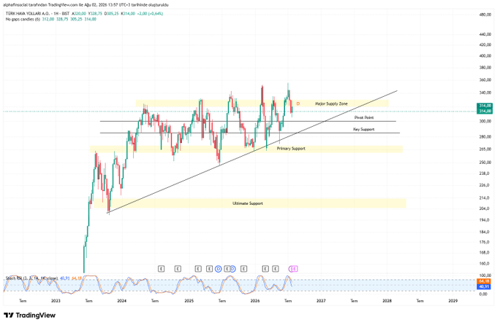Click the alphafinsocial attribution header text

pos(86,5)
